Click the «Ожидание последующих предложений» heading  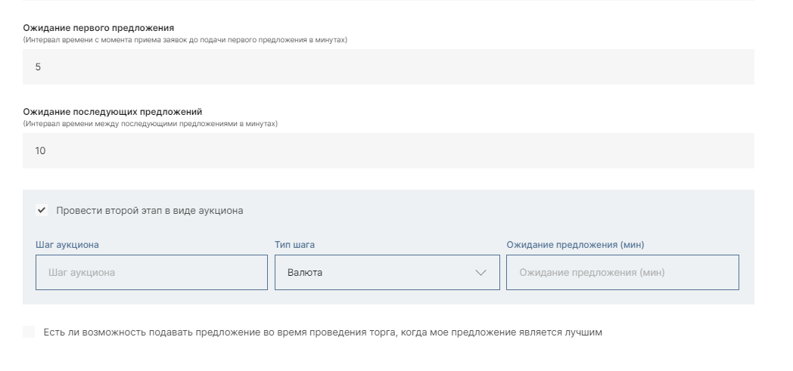pos(112,112)
